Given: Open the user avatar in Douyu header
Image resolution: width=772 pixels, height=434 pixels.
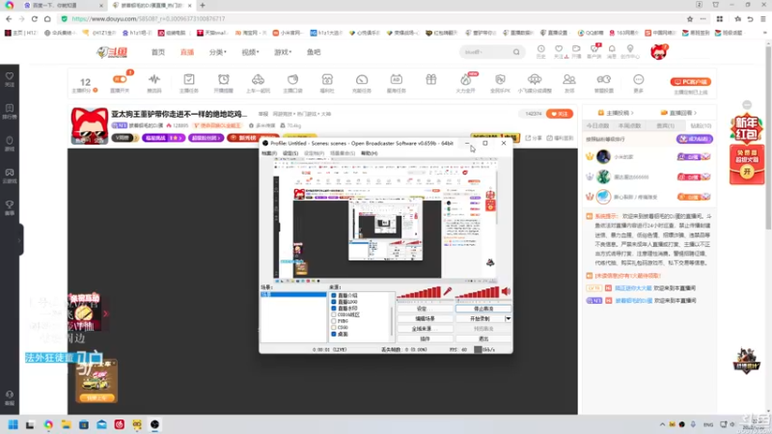Looking at the screenshot, I should (659, 52).
